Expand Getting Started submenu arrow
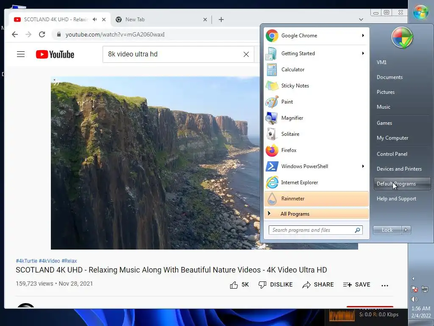Screen dimensions: 434x326 [363, 53]
